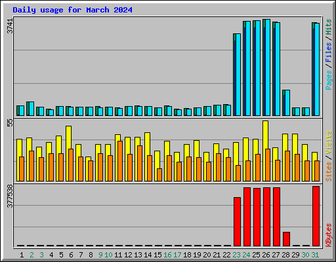
Task: Click weekend day label '30'
Action: pyautogui.click(x=305, y=255)
